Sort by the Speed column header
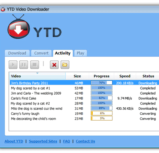Screen dimensions: 159x153 [125, 76]
